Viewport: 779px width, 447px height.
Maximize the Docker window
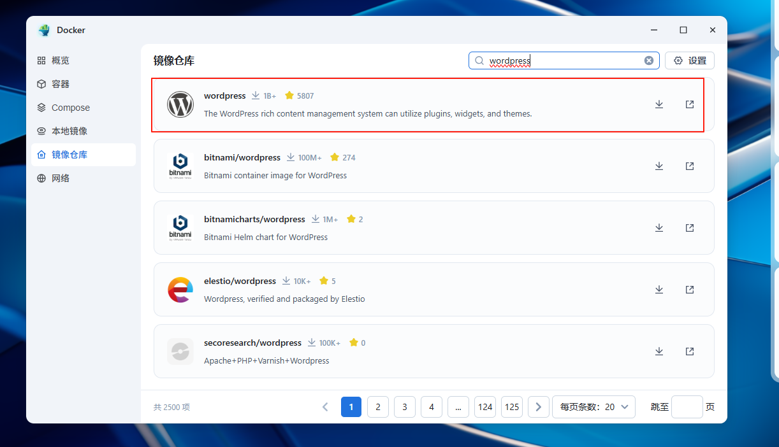(683, 30)
